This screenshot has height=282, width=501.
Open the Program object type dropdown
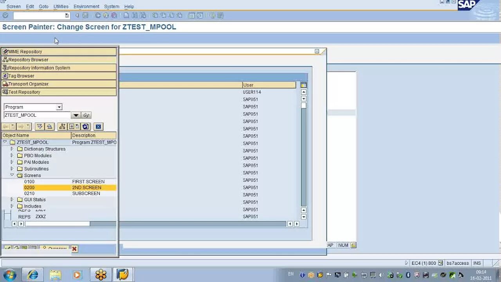coord(59,107)
